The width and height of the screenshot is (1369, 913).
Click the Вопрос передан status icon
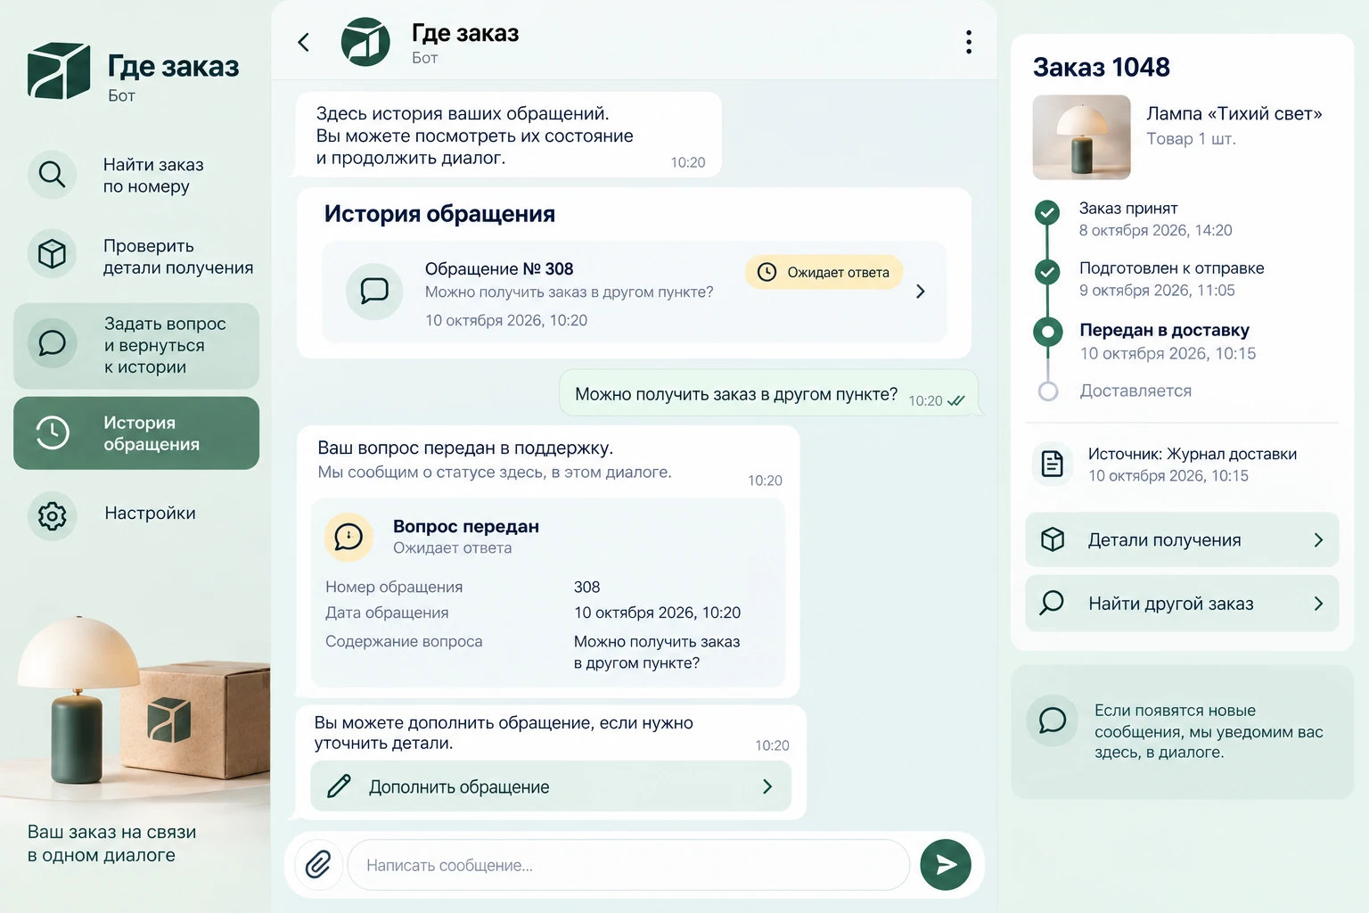point(348,537)
